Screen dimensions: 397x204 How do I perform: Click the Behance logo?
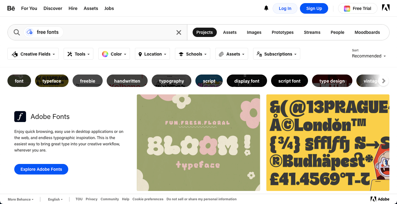[x=11, y=8]
